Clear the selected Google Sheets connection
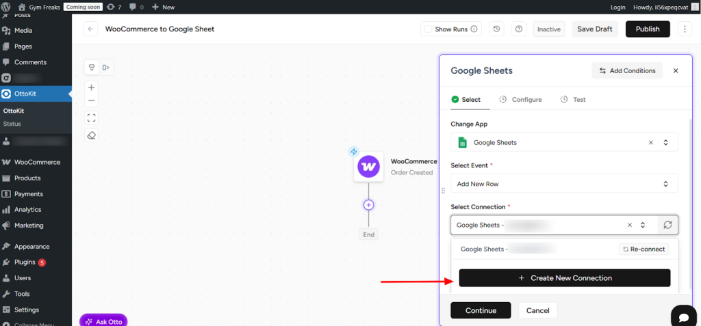This screenshot has height=326, width=701. (629, 225)
